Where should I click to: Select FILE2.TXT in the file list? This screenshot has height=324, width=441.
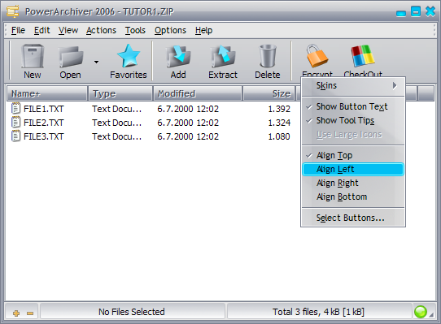point(44,123)
